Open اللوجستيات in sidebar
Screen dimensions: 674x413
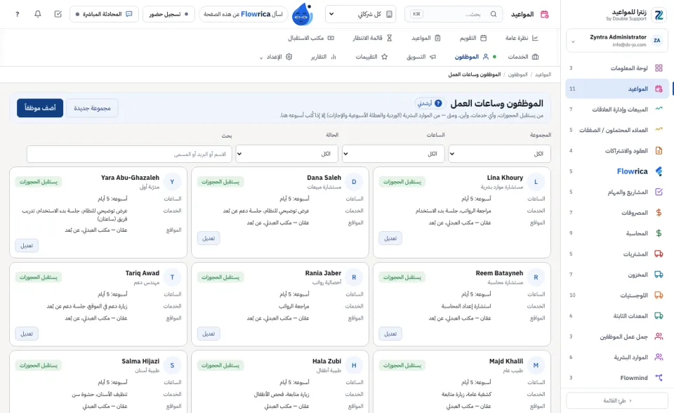pos(617,295)
